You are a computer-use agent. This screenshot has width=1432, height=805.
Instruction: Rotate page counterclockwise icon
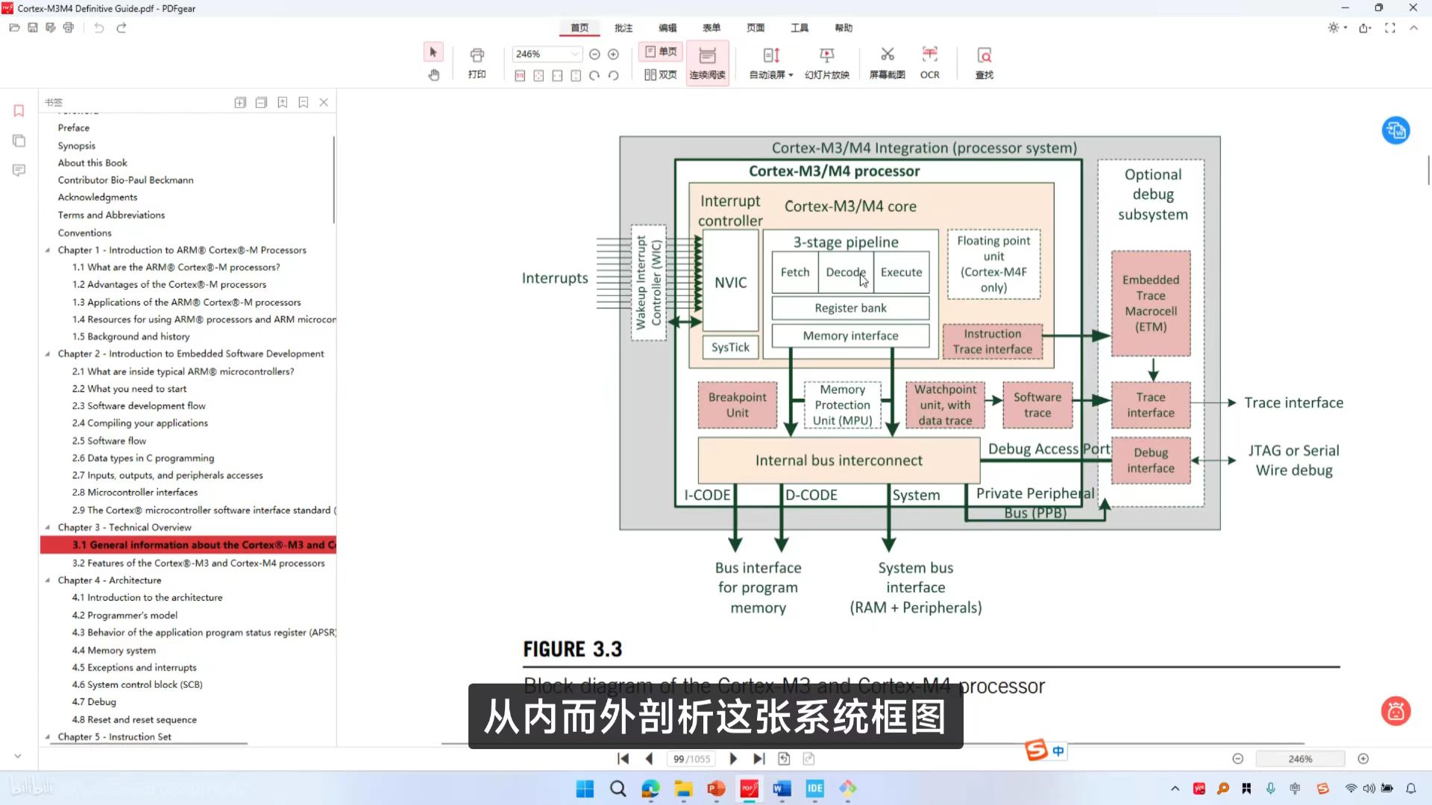(x=613, y=75)
